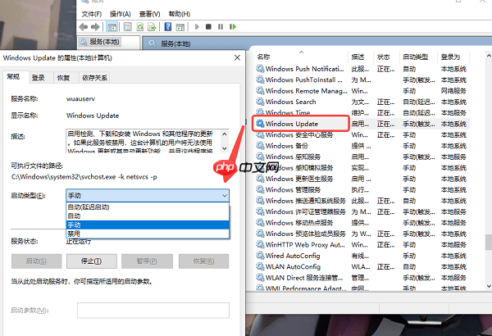Screen dimensions: 492x336
Task: Select the Windows 推送通知系统服务 row
Action: pos(361,201)
